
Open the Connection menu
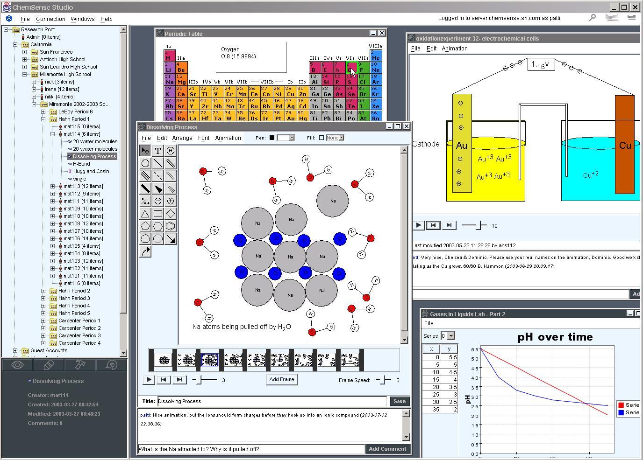tap(50, 19)
